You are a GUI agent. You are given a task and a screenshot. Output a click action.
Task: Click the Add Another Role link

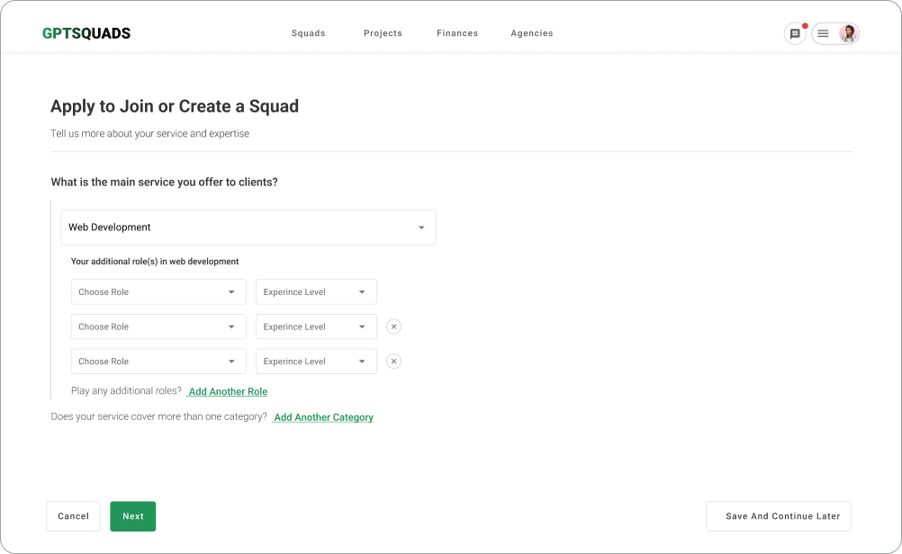[x=228, y=391]
